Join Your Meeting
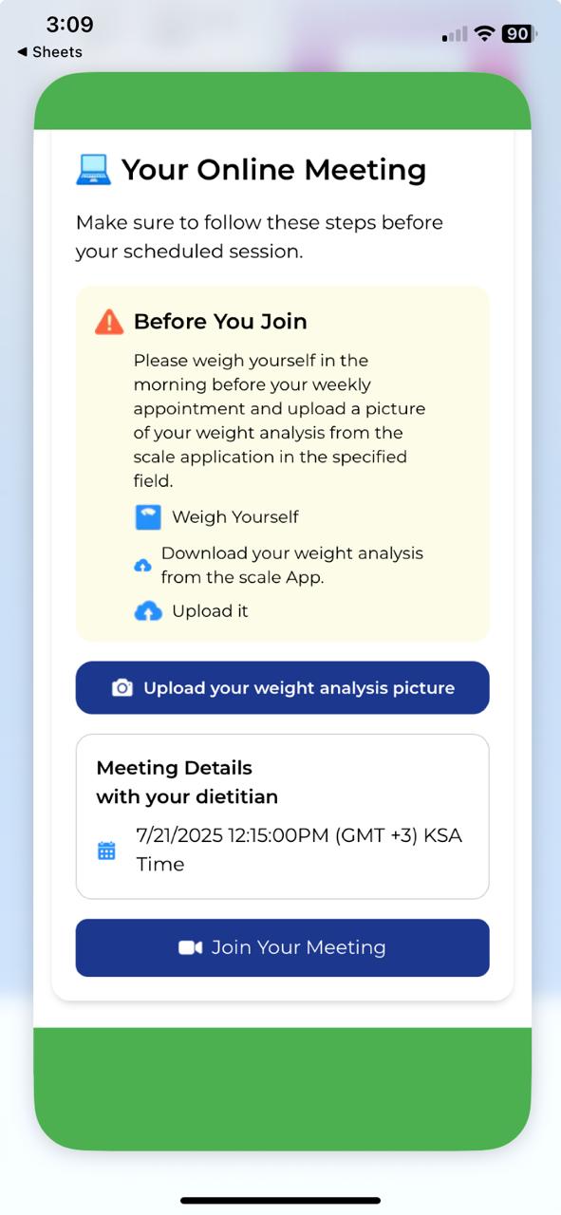The width and height of the screenshot is (561, 1215). (x=282, y=947)
